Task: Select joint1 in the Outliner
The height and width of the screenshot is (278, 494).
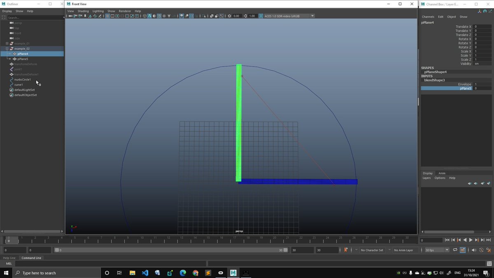Action: pyautogui.click(x=18, y=69)
